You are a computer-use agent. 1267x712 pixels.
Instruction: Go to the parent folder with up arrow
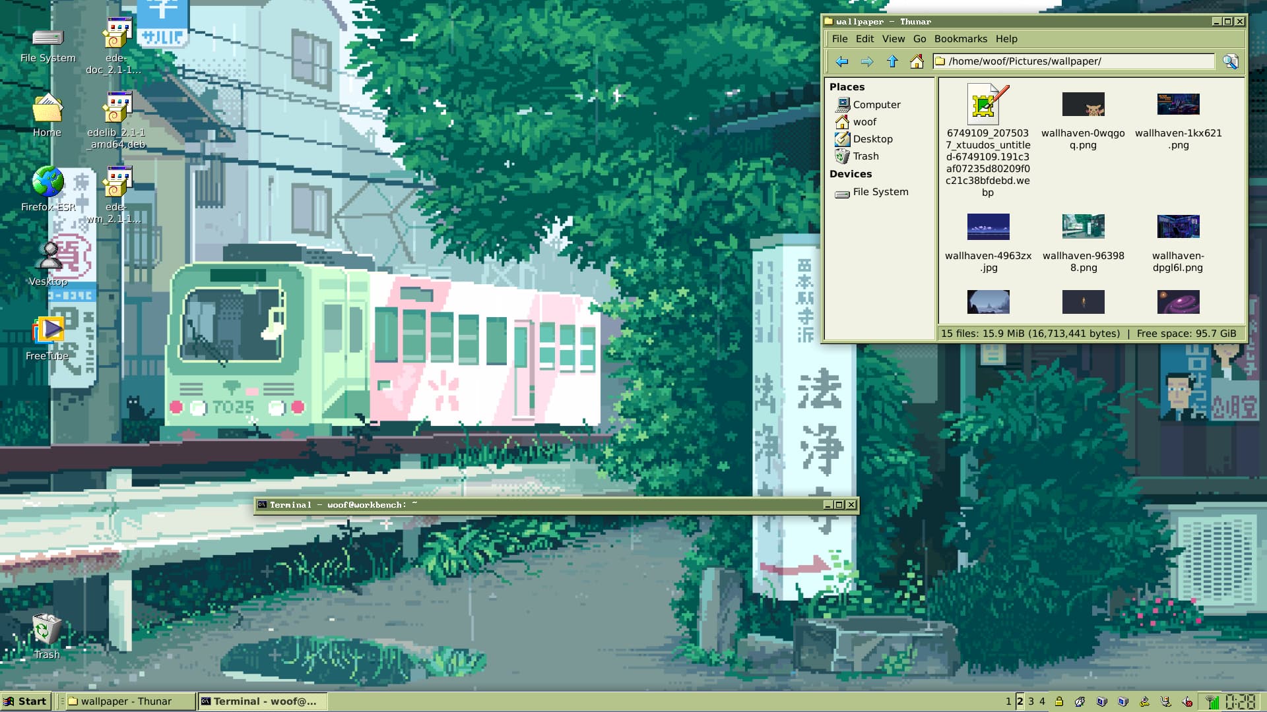coord(892,61)
